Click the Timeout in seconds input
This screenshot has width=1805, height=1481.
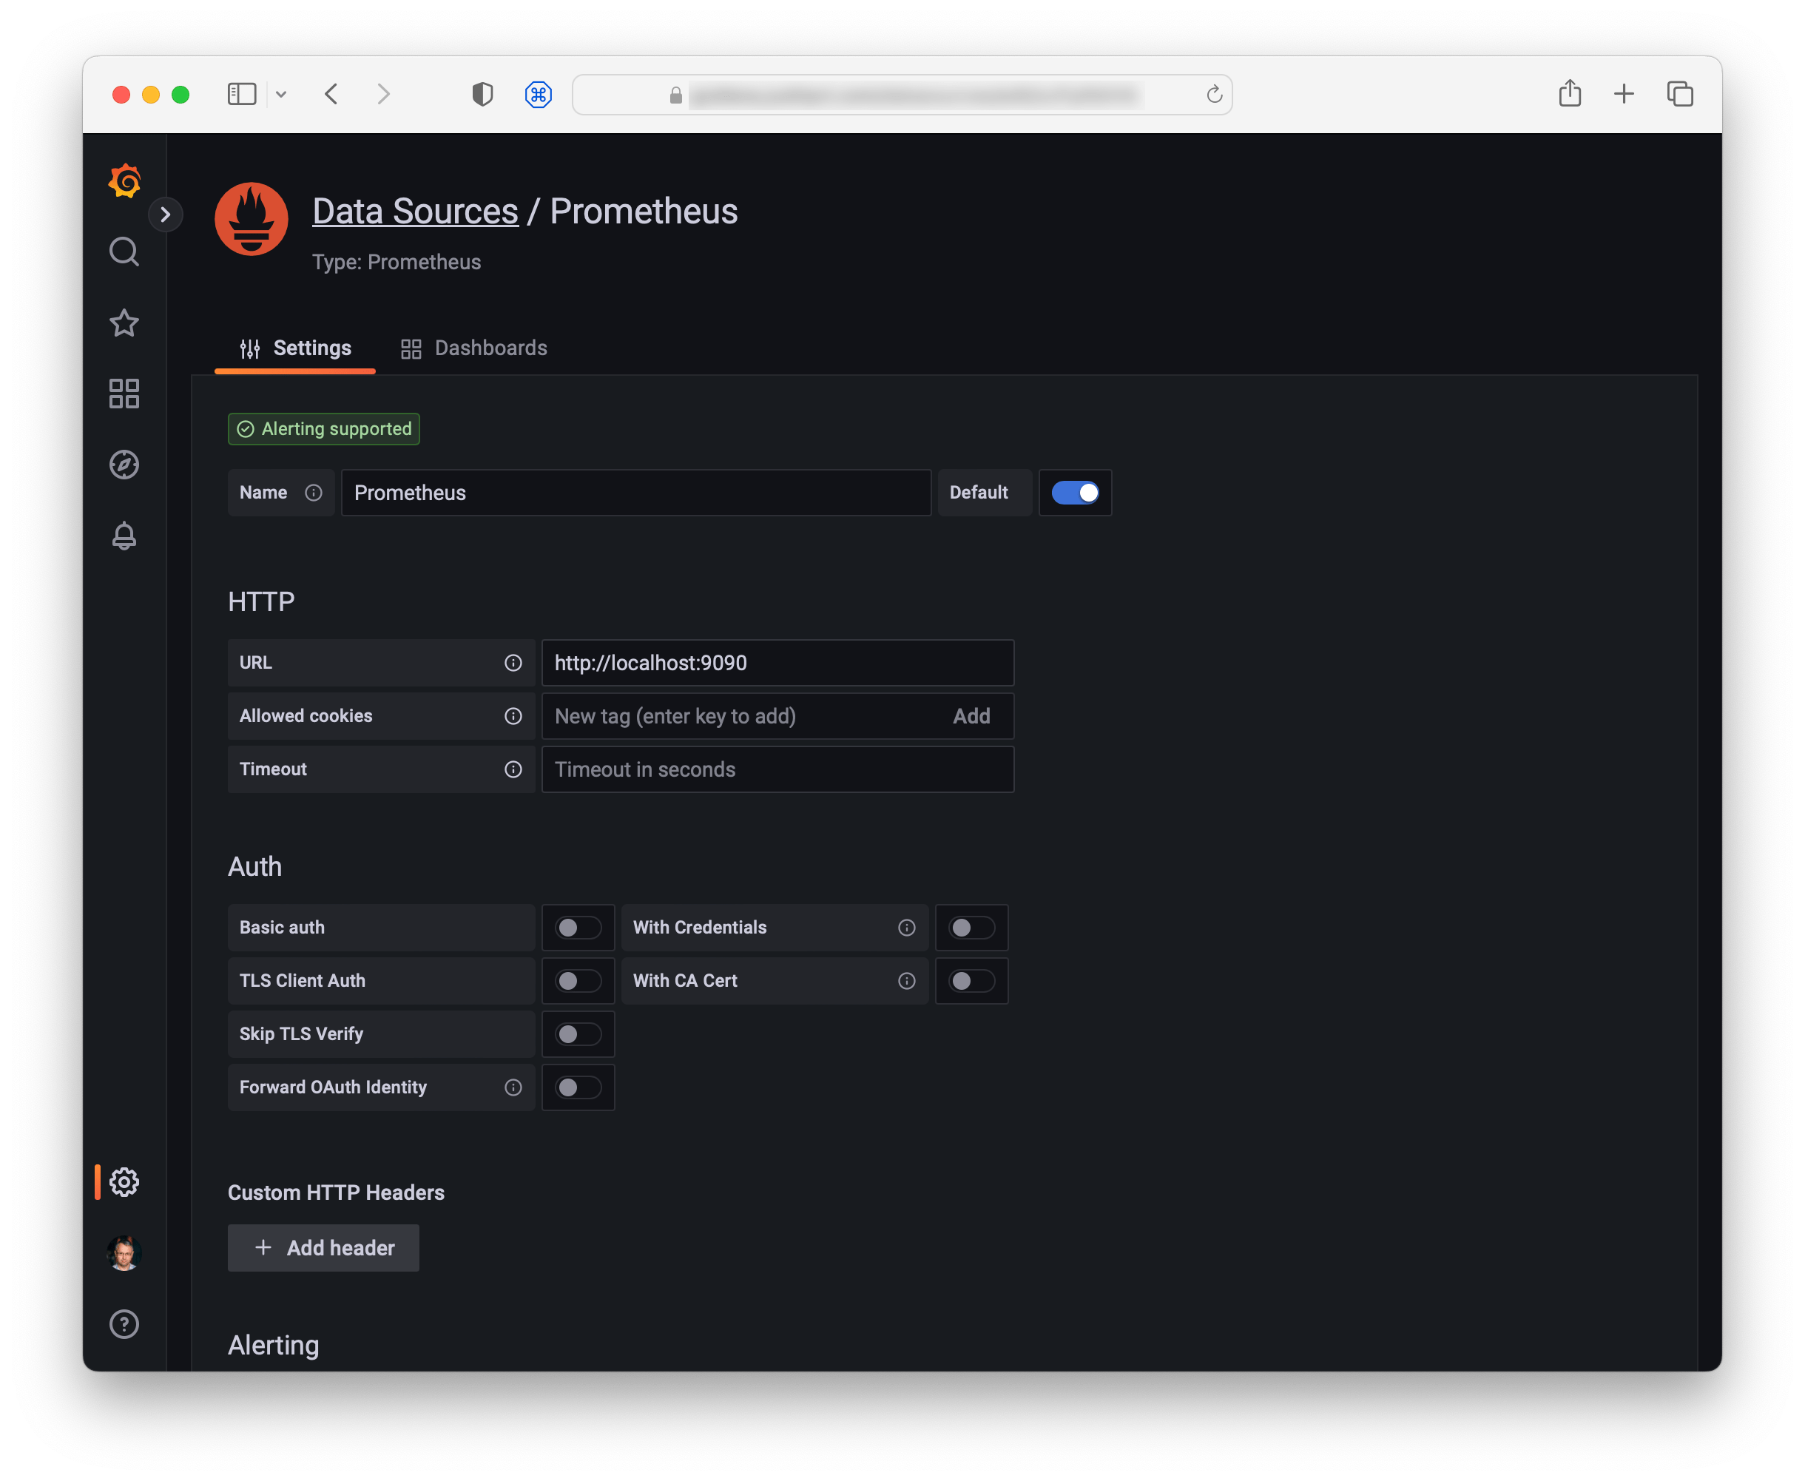click(x=776, y=769)
